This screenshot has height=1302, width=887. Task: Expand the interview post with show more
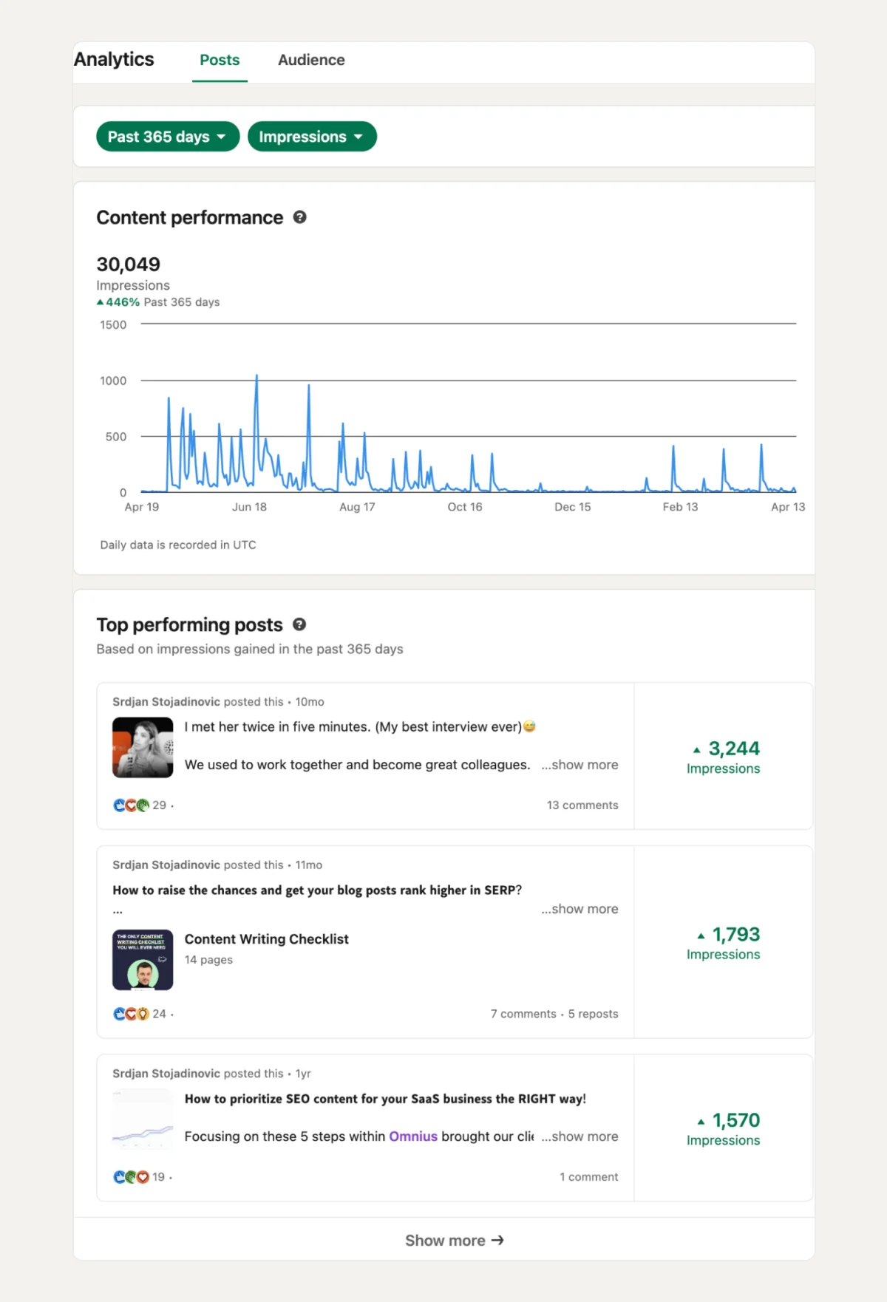point(580,765)
